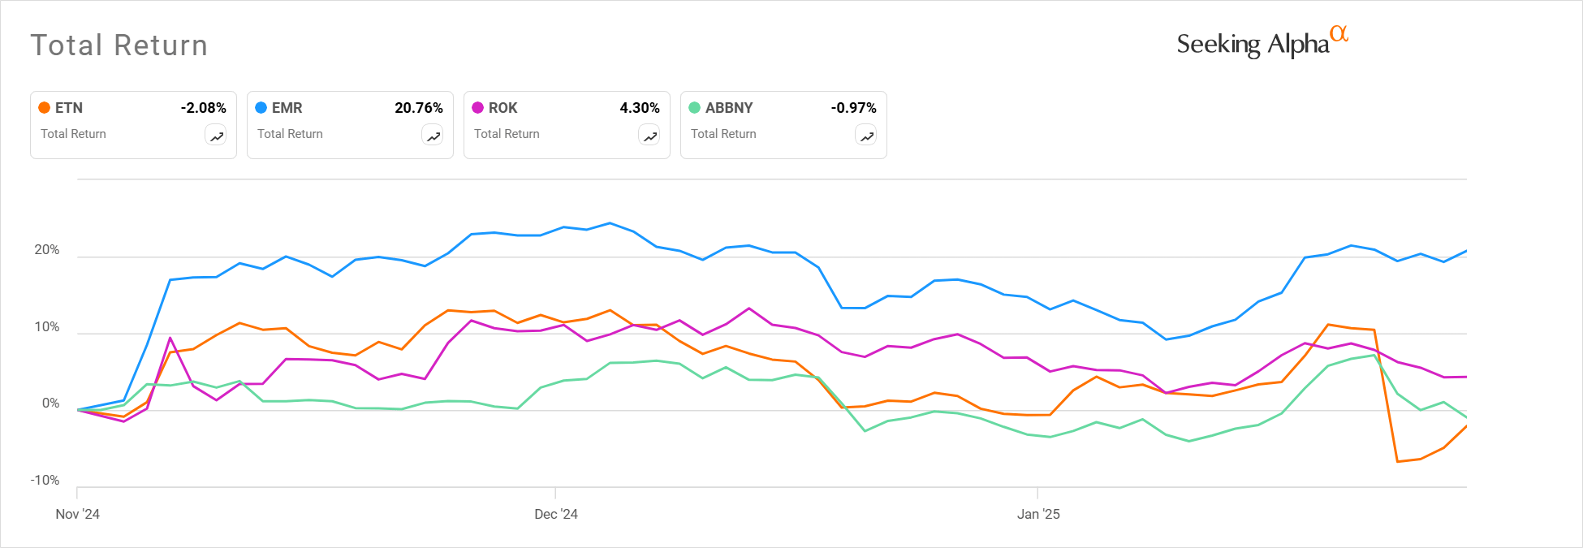Click the sparkline icon in the ETN card
1583x548 pixels.
pos(216,136)
